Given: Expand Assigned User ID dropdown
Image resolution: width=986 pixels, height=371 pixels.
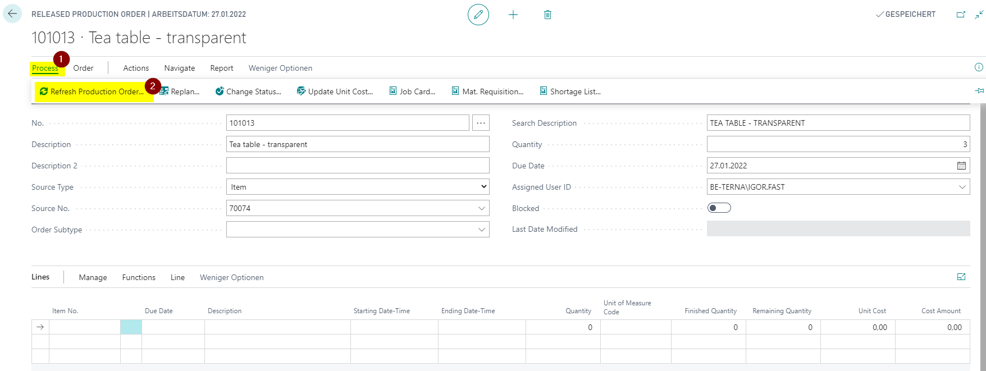Looking at the screenshot, I should (x=962, y=187).
